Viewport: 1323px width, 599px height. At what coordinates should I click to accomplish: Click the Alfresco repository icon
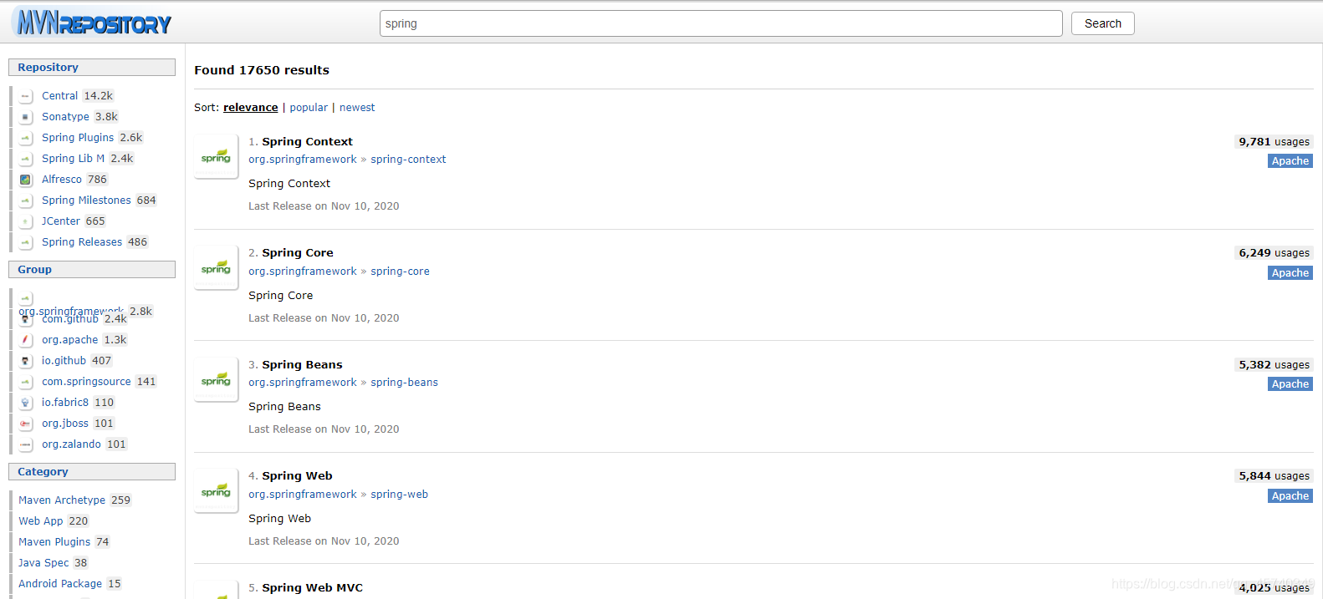26,180
